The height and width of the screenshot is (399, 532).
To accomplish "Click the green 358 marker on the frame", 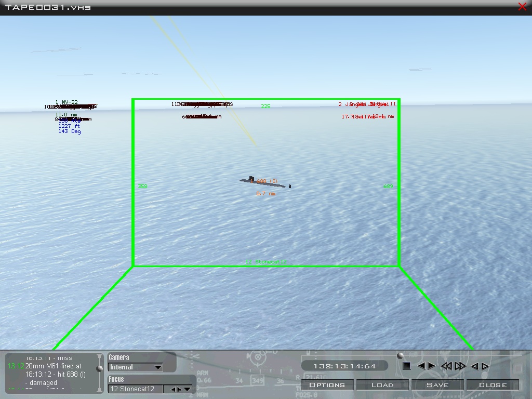I will coord(142,187).
